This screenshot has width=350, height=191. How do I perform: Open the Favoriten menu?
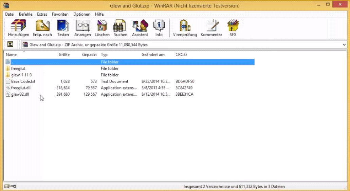click(60, 14)
